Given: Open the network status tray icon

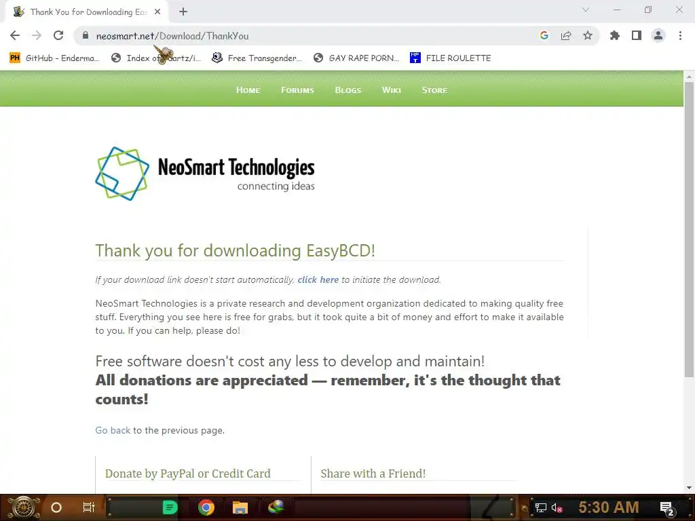Looking at the screenshot, I should (x=540, y=507).
